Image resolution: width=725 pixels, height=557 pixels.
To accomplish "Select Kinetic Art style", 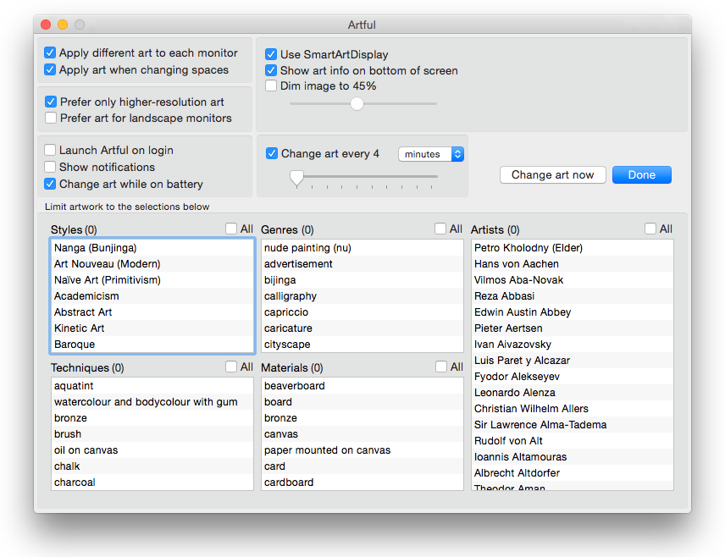I will click(x=152, y=328).
